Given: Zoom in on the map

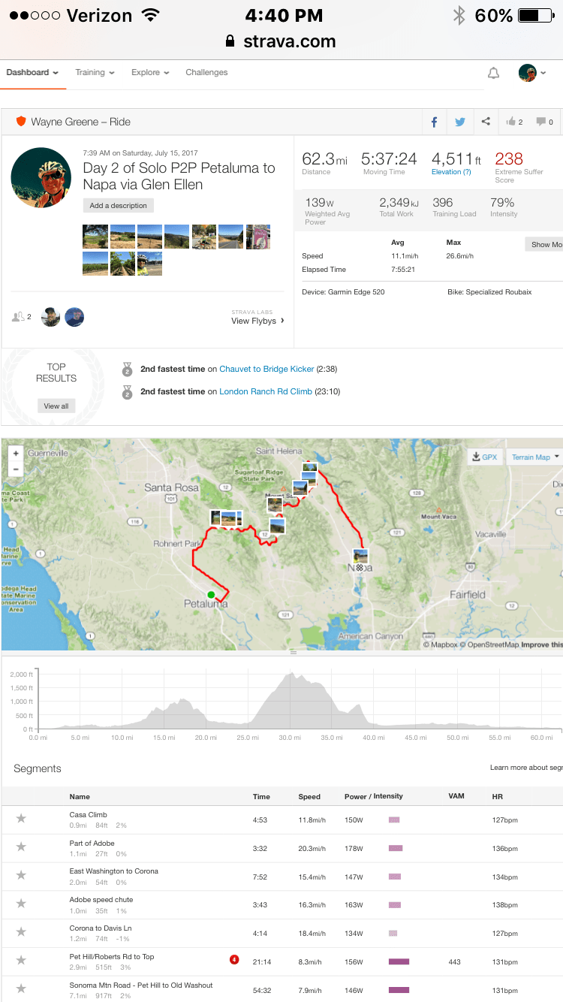Looking at the screenshot, I should [x=15, y=454].
